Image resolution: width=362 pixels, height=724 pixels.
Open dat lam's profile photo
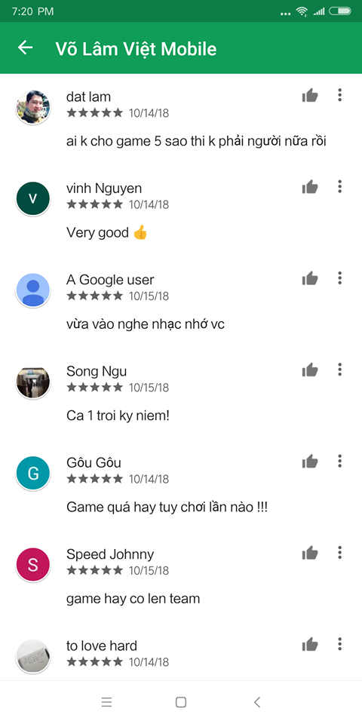pos(32,107)
